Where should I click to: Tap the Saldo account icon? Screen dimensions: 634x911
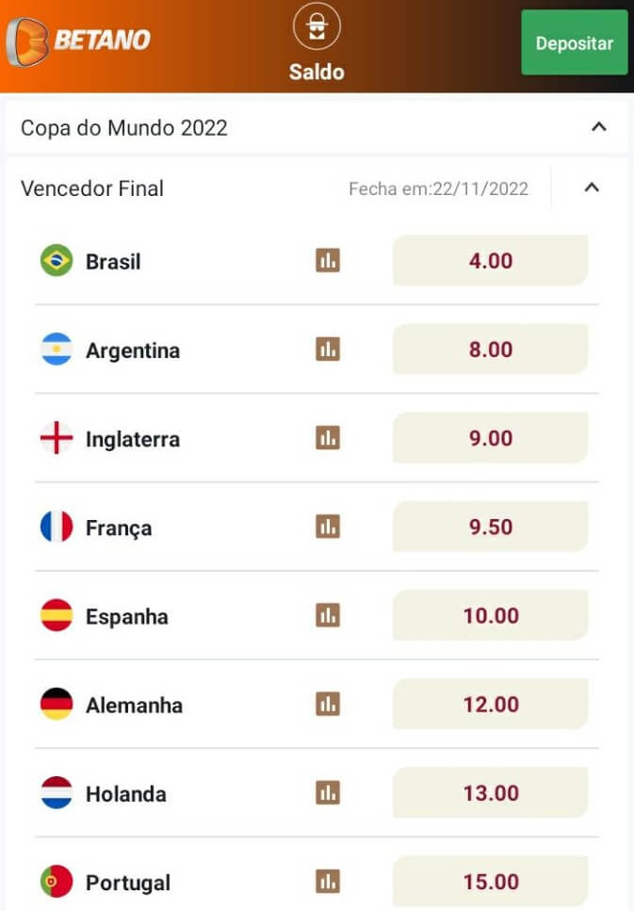click(x=317, y=26)
